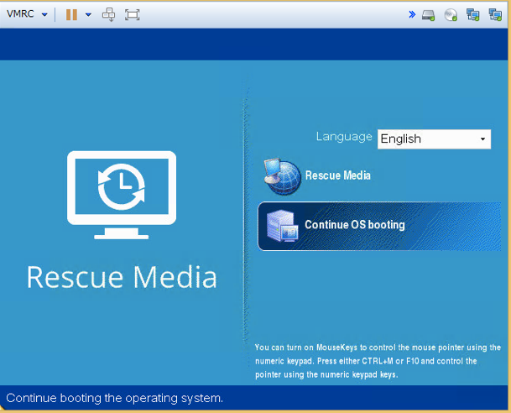Open the Language dropdown set to English
Screen dimensions: 511x413
[x=434, y=139]
